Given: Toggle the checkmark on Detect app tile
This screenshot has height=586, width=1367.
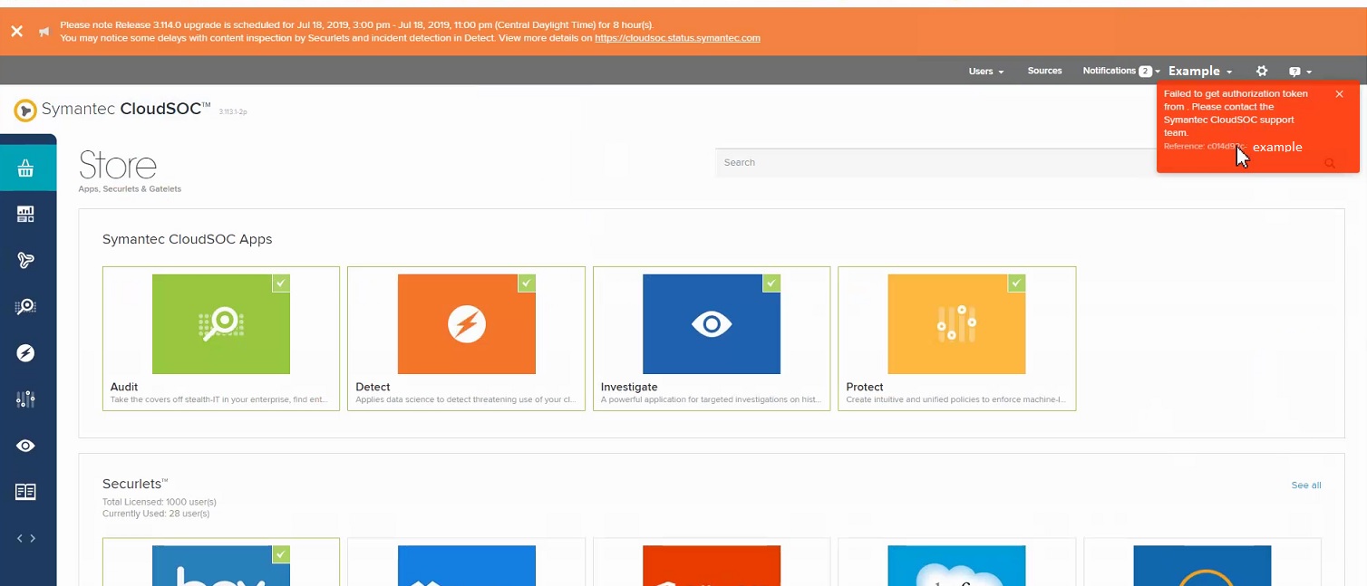Looking at the screenshot, I should (527, 283).
